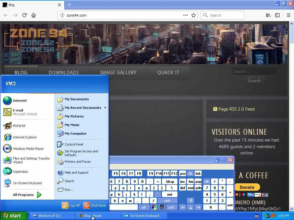Toggle the alt key on keyboard
The width and height of the screenshot is (294, 220).
click(144, 207)
